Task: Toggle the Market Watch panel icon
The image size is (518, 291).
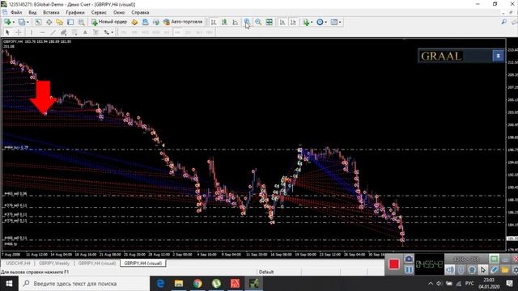Action: click(38, 22)
